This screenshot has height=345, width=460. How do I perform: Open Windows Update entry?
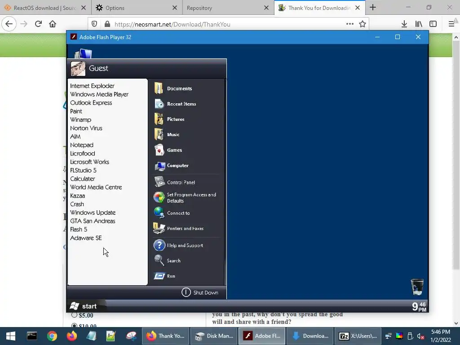pyautogui.click(x=93, y=212)
